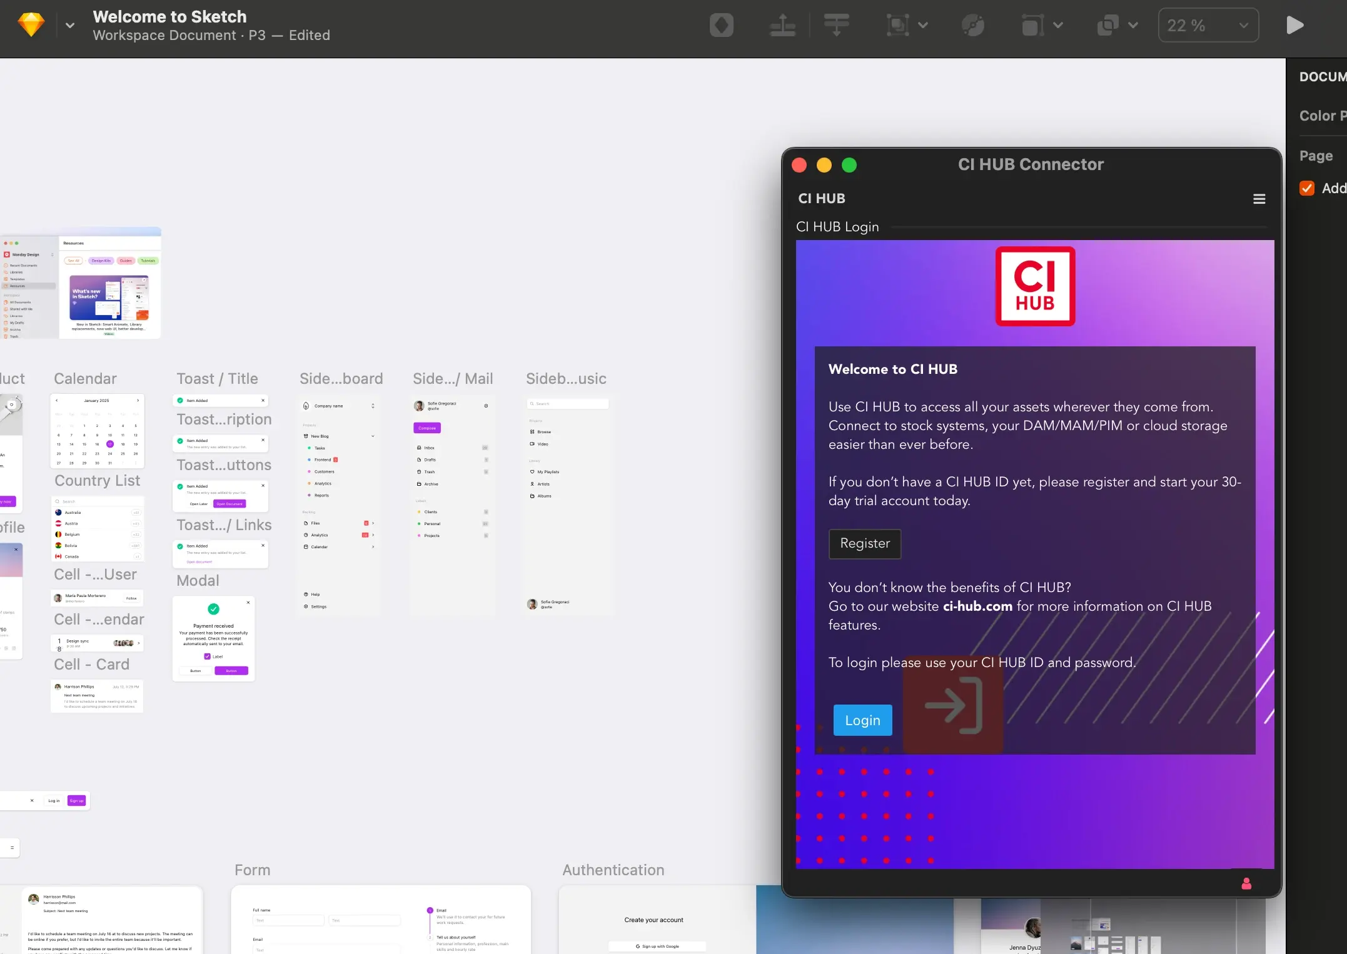Open the dropdown arrow beside the Union icon
Image resolution: width=1347 pixels, height=954 pixels.
[1133, 26]
